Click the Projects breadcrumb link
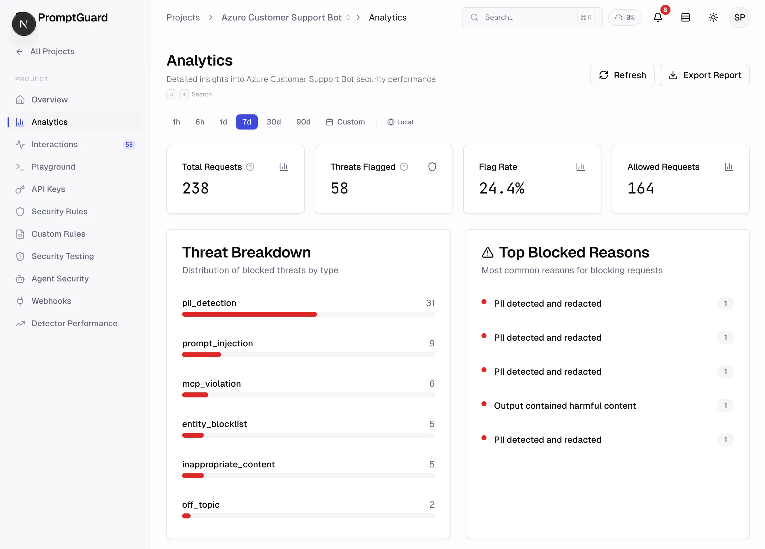 pyautogui.click(x=183, y=18)
